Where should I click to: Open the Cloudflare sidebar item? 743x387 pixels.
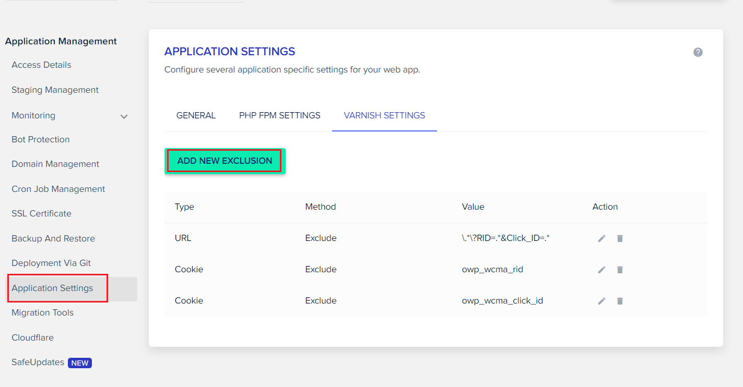point(32,337)
